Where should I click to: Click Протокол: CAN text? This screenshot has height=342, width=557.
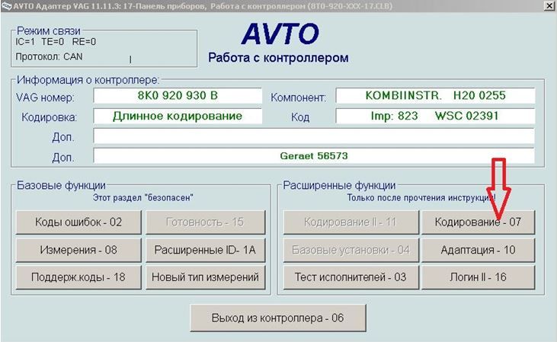pos(49,57)
